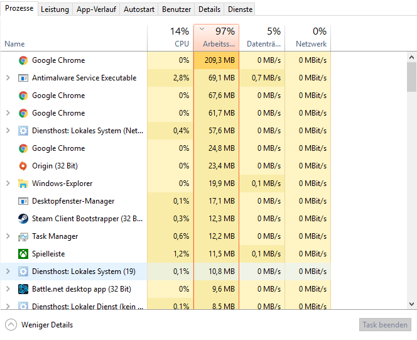This screenshot has width=417, height=340.
Task: Click the 23,4 MB Origin memory value
Action: click(222, 166)
